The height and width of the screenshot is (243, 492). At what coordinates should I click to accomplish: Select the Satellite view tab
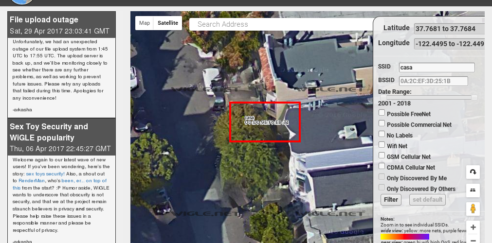(168, 23)
